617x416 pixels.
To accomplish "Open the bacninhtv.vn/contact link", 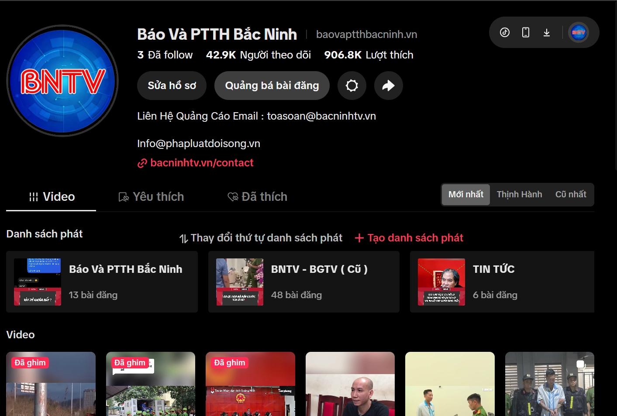I will click(x=202, y=163).
